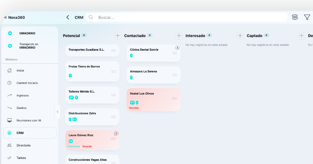Click the Potencial column heading
313x164 pixels.
71,36
